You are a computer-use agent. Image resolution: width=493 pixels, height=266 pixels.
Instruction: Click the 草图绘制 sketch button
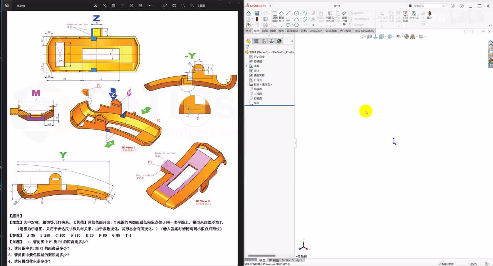(275, 17)
